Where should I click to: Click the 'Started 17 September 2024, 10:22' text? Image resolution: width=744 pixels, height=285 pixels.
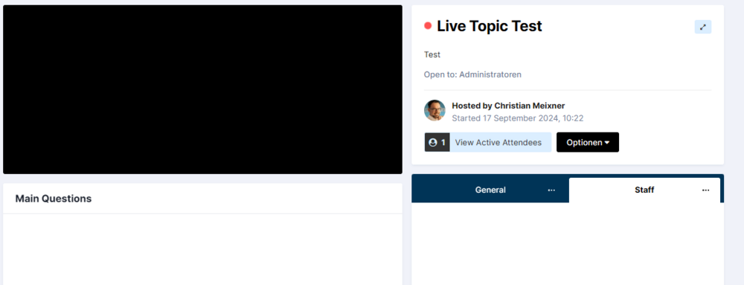pos(518,118)
